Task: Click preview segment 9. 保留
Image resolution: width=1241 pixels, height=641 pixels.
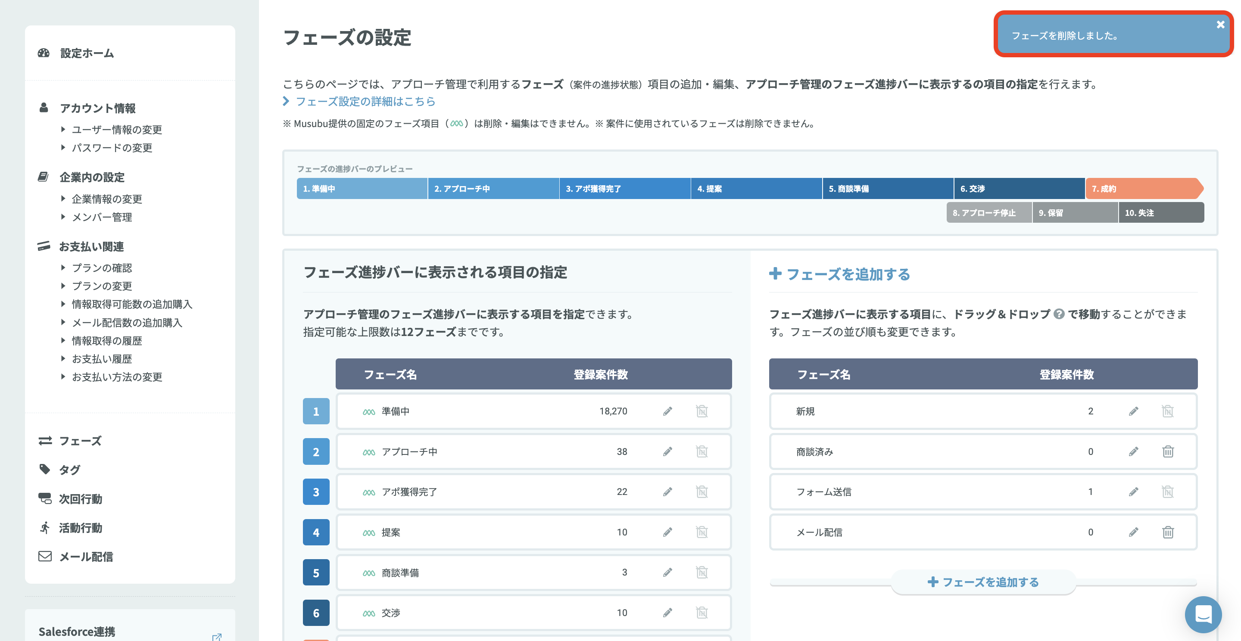Action: [1075, 212]
